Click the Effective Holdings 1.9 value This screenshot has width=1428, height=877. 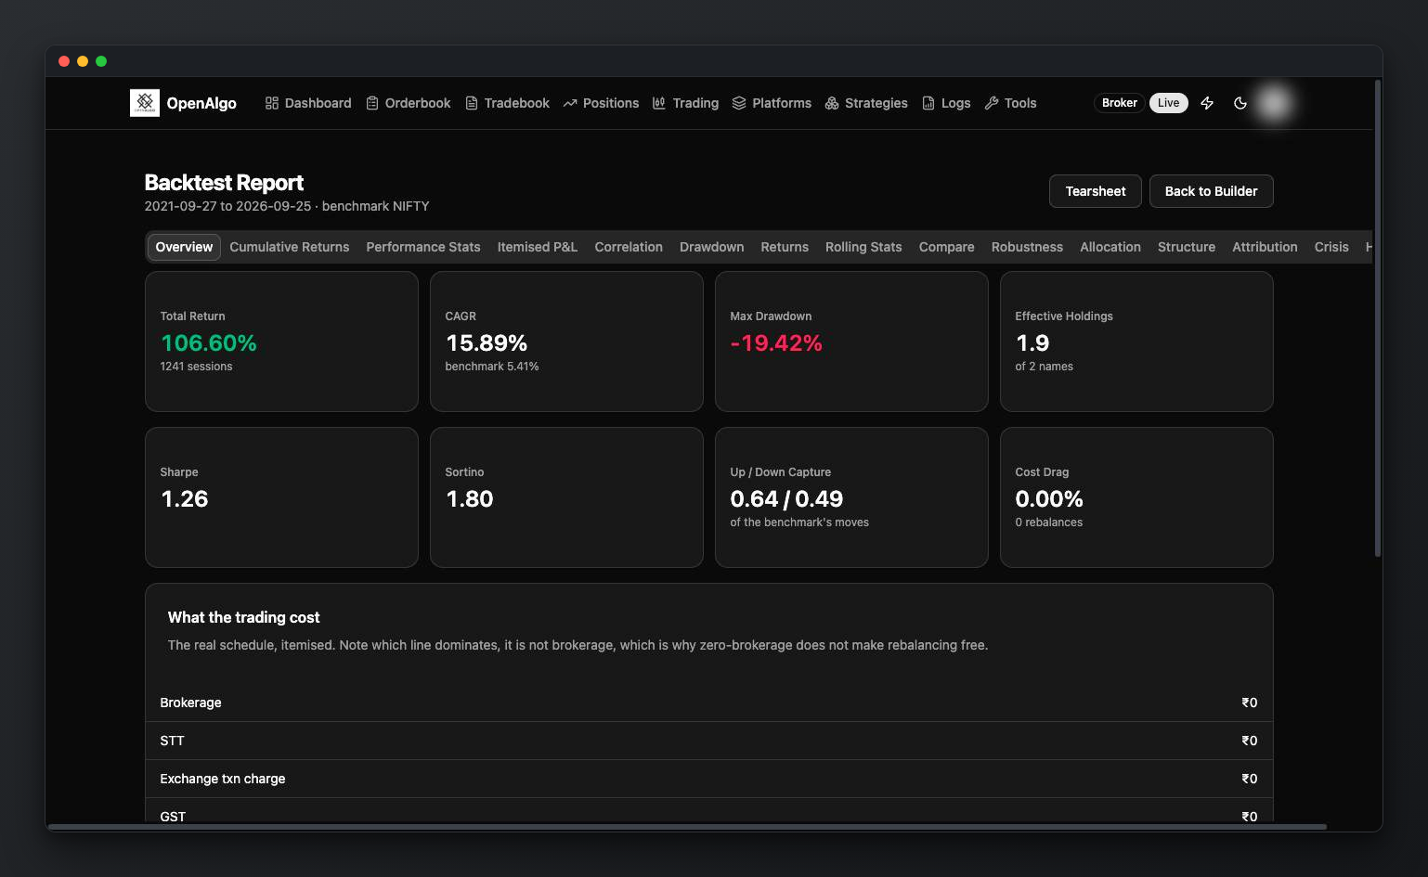point(1032,343)
